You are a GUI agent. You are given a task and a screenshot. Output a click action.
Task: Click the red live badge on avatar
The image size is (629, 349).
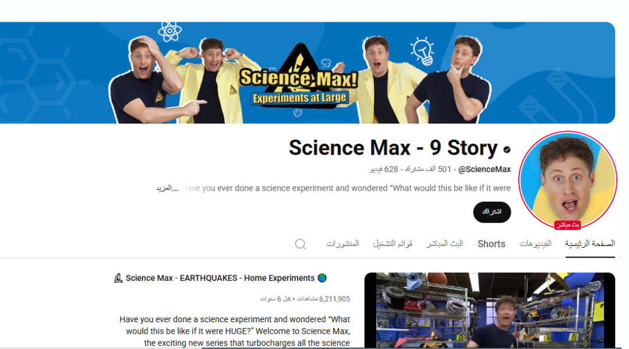click(x=568, y=225)
